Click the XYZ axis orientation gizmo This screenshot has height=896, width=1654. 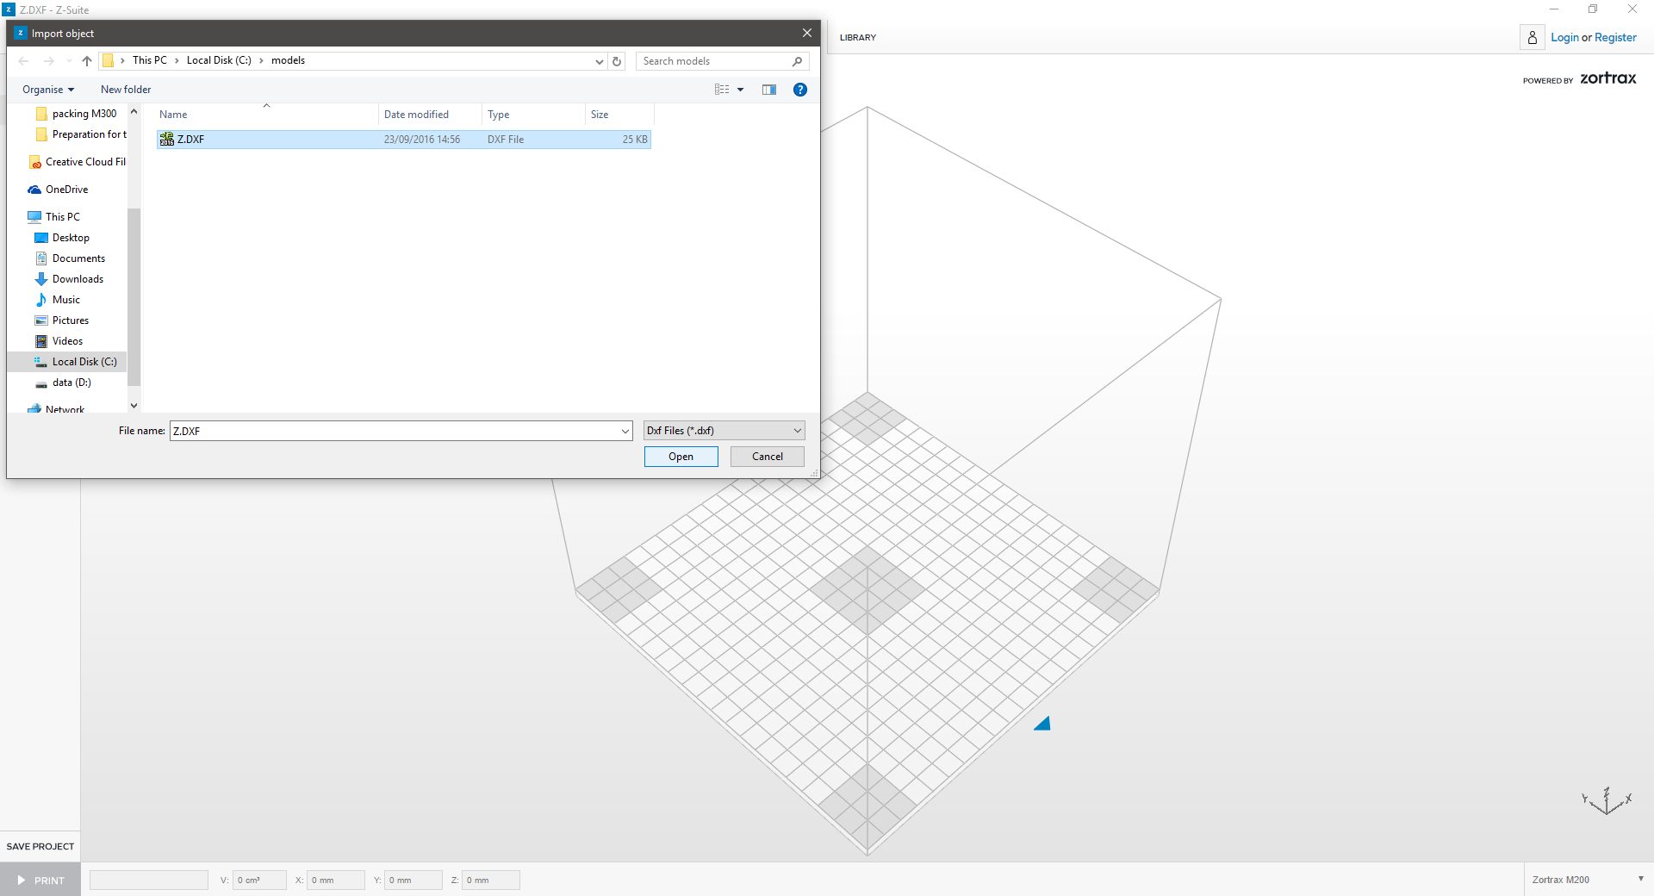(x=1607, y=801)
